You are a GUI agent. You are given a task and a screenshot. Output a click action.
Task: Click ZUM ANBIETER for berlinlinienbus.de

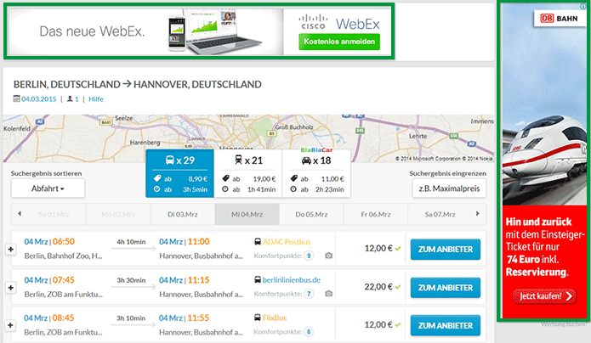coord(446,288)
